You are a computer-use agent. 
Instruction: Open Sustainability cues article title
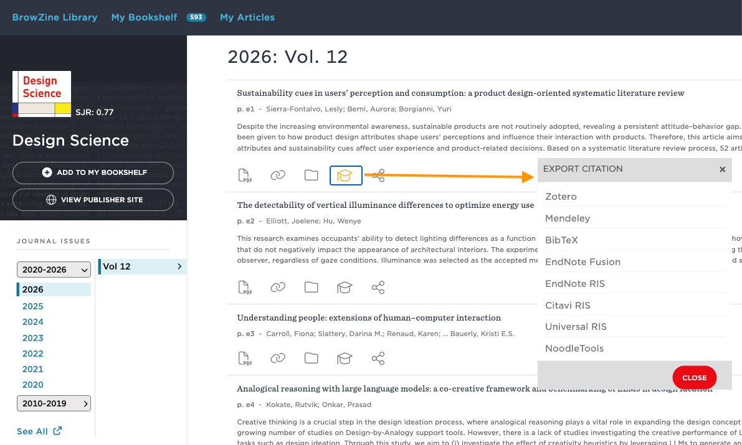point(461,93)
